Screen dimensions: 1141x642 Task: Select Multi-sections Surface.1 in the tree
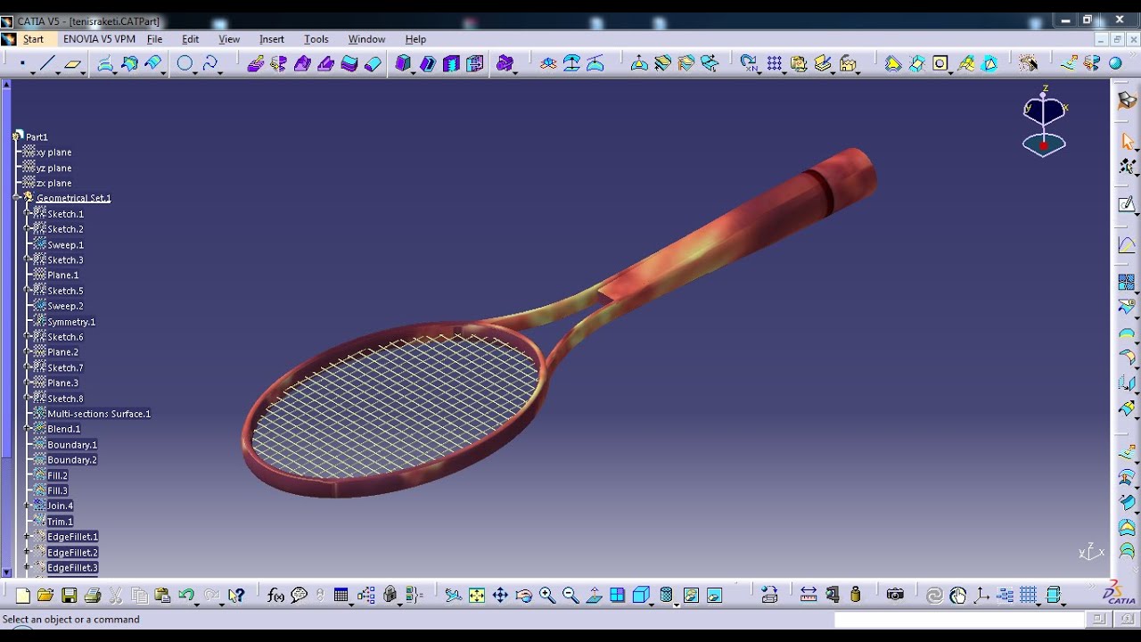99,414
